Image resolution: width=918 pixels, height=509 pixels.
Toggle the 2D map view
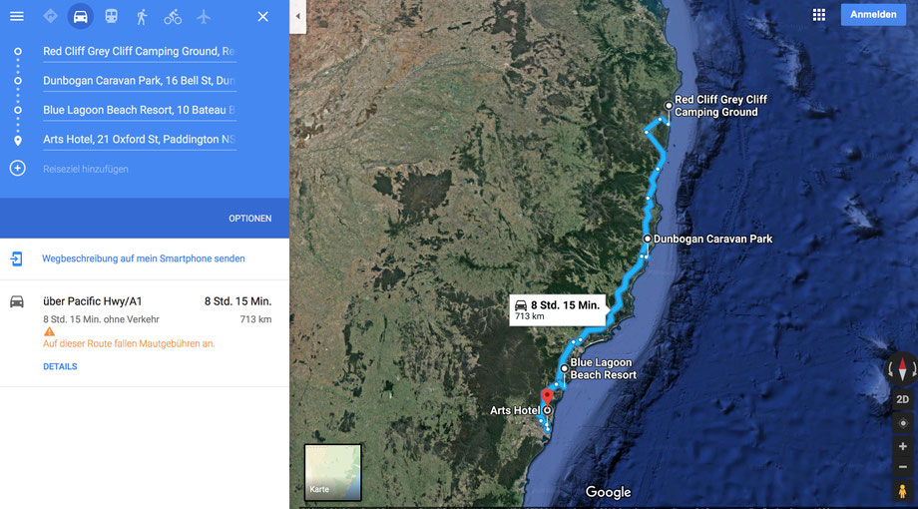(902, 399)
